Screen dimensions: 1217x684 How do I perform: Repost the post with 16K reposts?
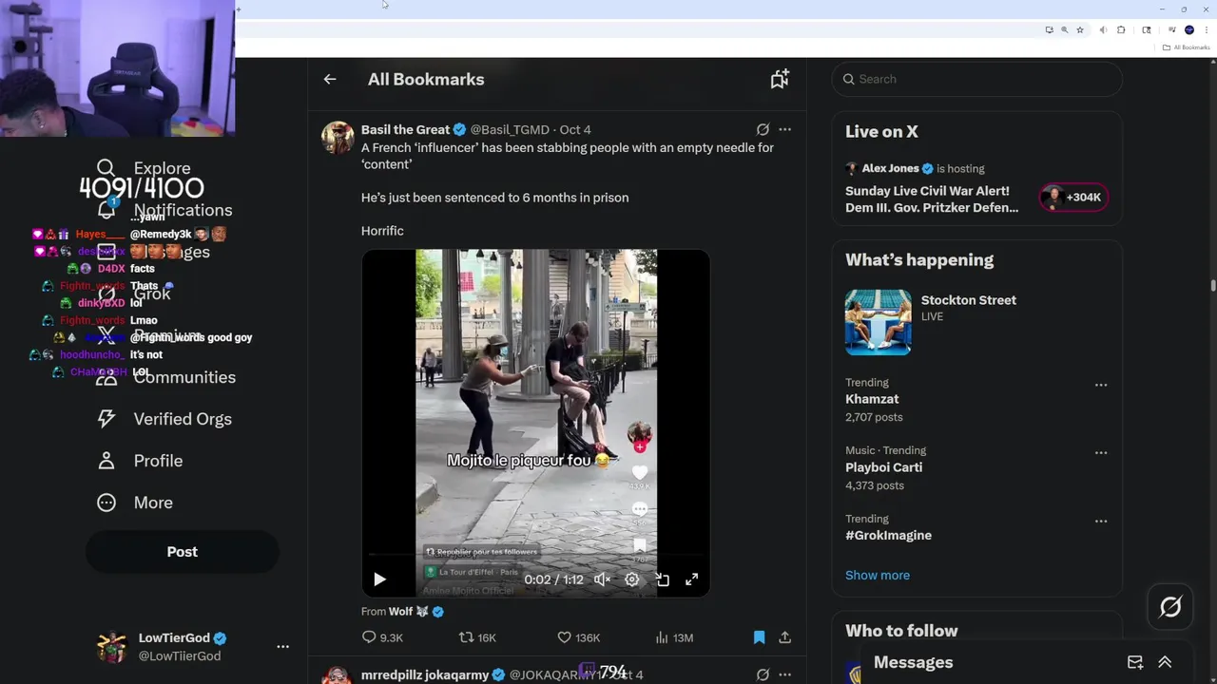tap(477, 637)
